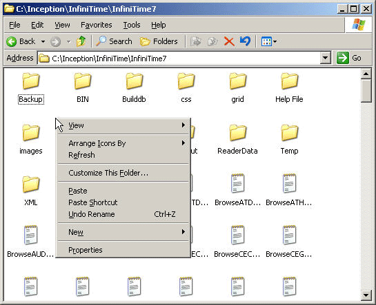376x305 pixels.
Task: Click the green Back arrow icon
Action: pos(11,41)
